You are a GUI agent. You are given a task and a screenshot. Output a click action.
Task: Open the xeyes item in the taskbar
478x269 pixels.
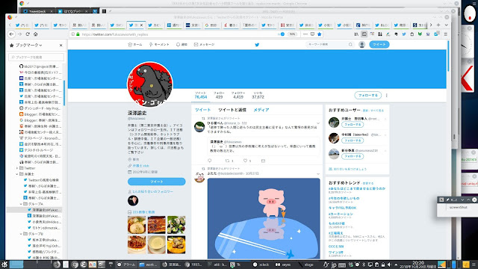click(x=283, y=265)
